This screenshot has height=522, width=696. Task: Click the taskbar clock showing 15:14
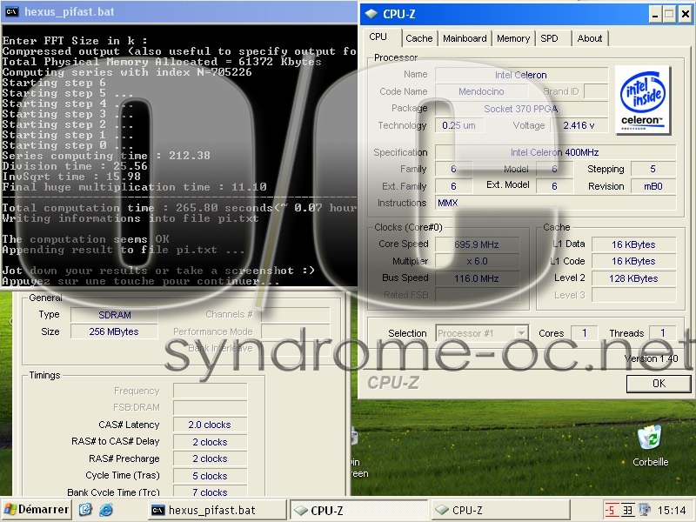click(x=672, y=511)
